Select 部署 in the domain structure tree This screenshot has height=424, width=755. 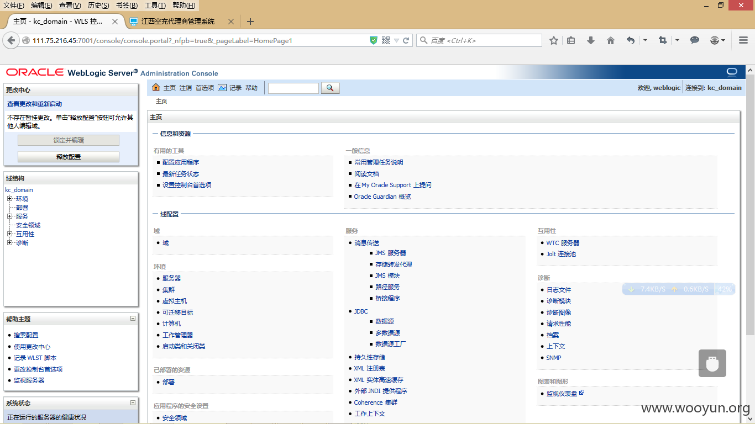click(22, 208)
